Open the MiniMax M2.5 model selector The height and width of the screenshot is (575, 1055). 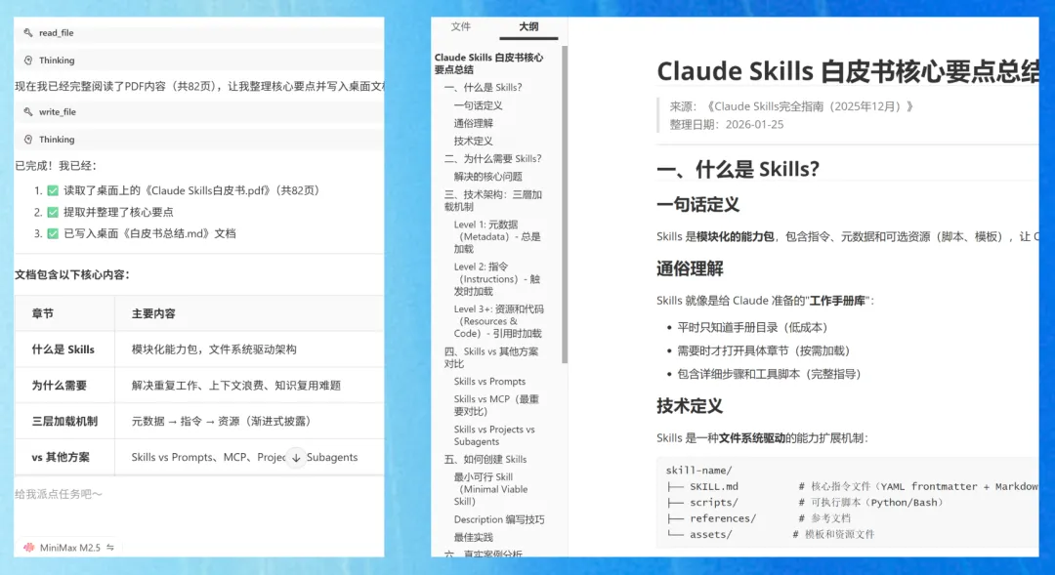70,548
